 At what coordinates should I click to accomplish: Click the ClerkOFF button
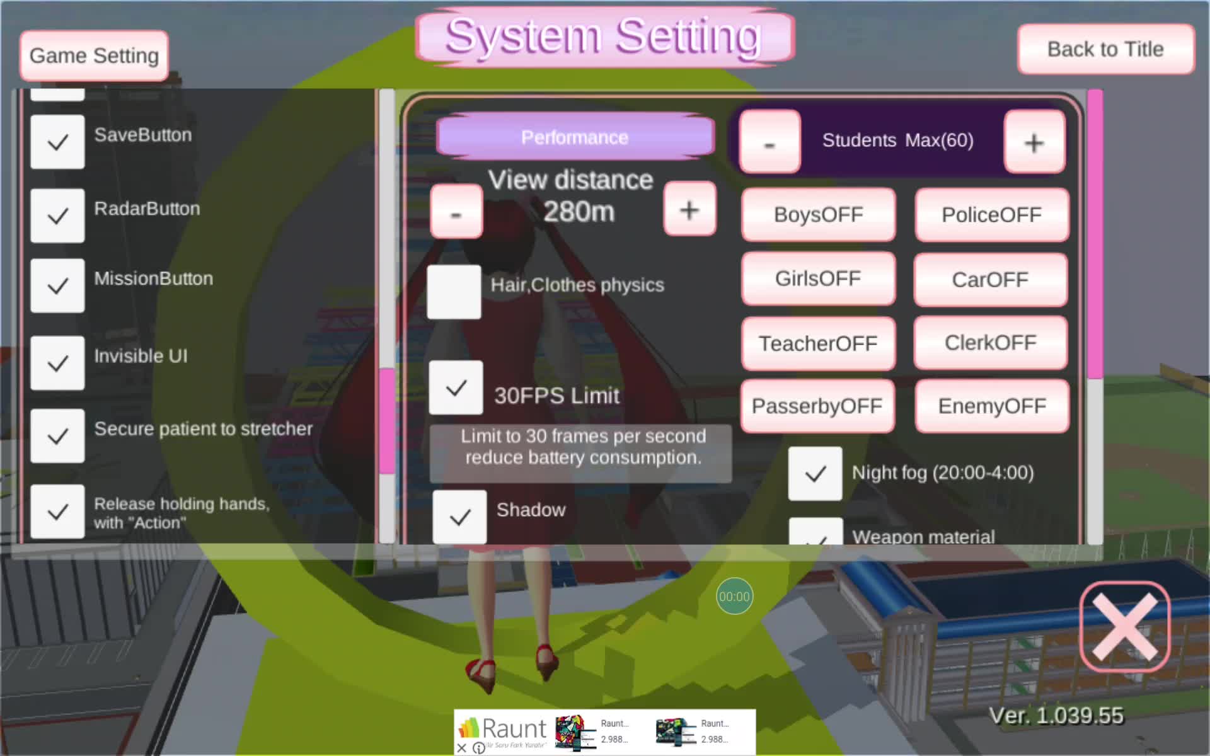point(990,342)
